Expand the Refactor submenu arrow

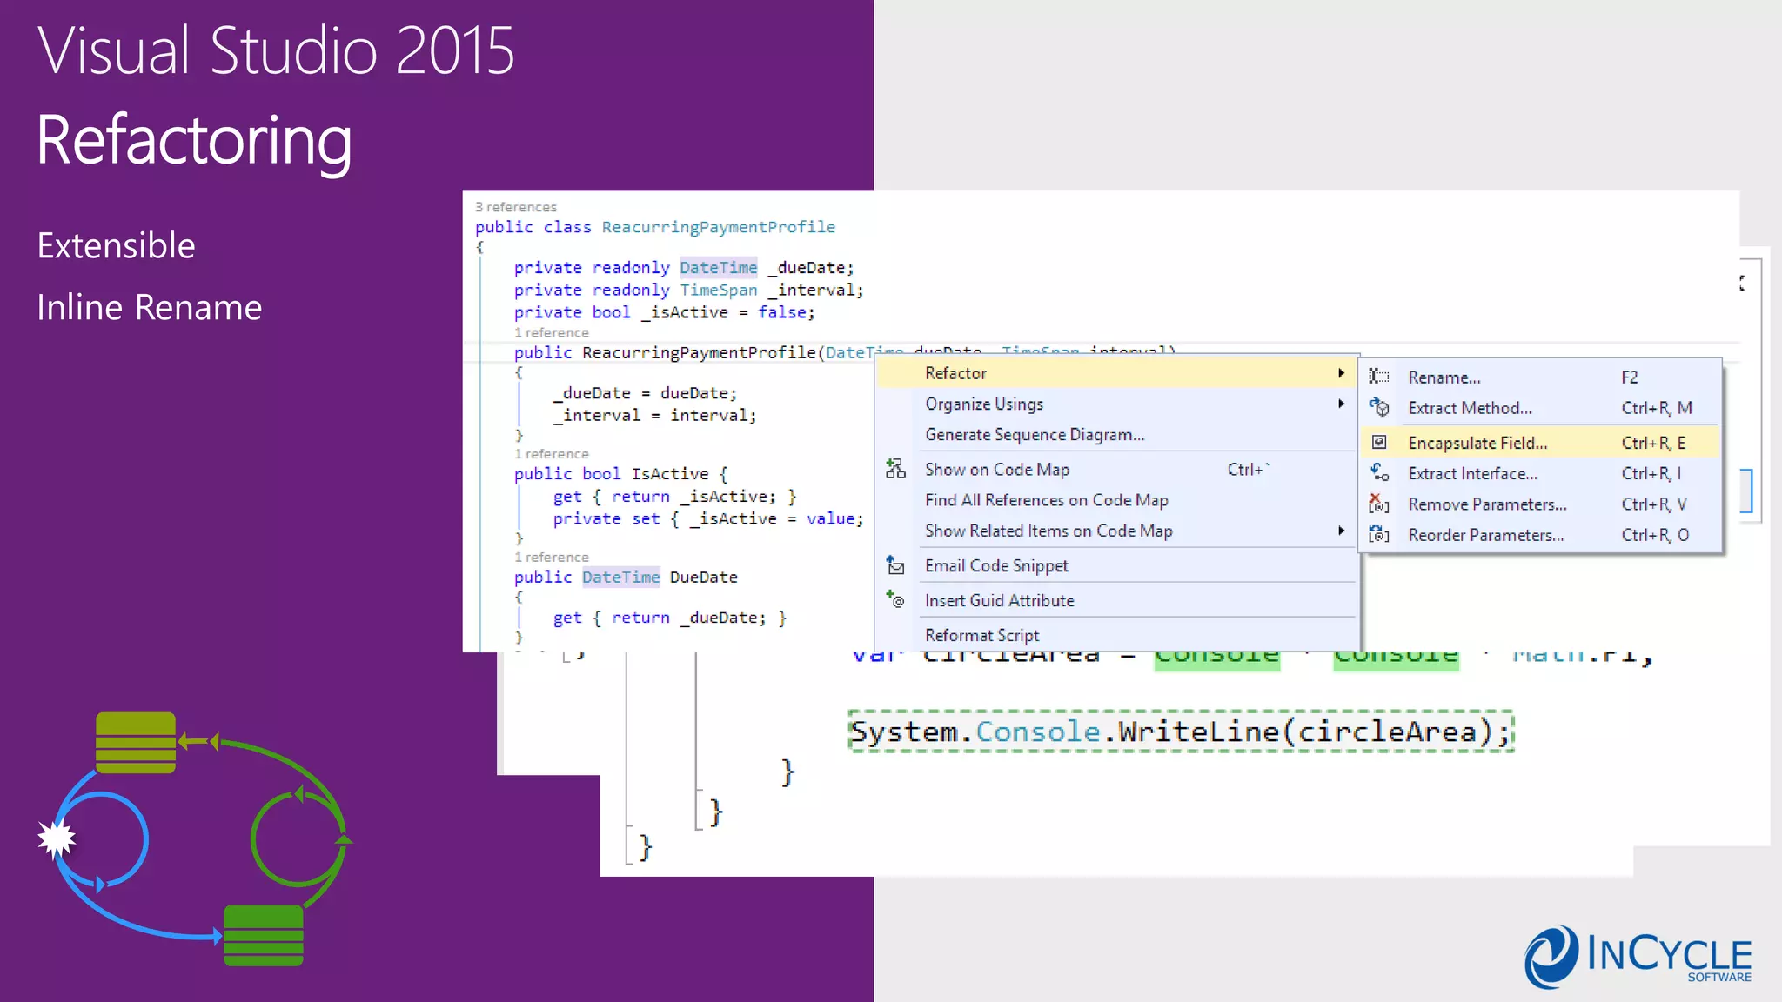(x=1341, y=372)
